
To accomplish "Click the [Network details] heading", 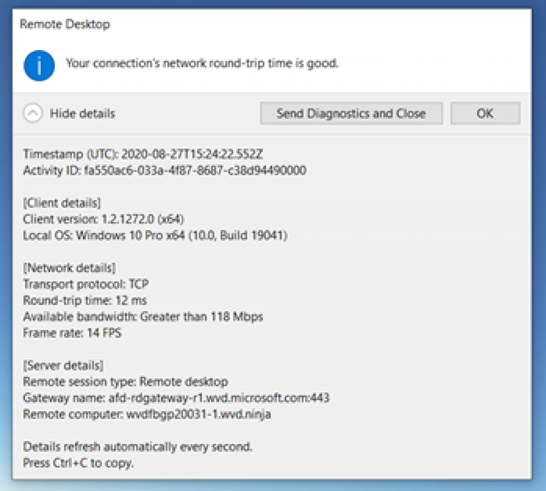I will [x=69, y=268].
